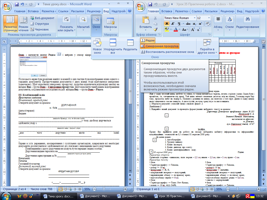Click vertical scrollbar thumb in left window
Image resolution: width=267 pixels, height=200 pixels.
pyautogui.click(x=130, y=91)
